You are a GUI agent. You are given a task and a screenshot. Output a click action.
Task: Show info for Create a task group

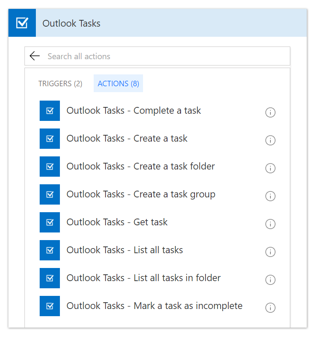270,196
